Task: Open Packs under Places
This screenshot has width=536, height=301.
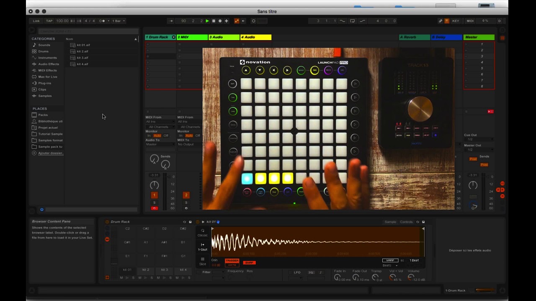Action: pos(43,115)
